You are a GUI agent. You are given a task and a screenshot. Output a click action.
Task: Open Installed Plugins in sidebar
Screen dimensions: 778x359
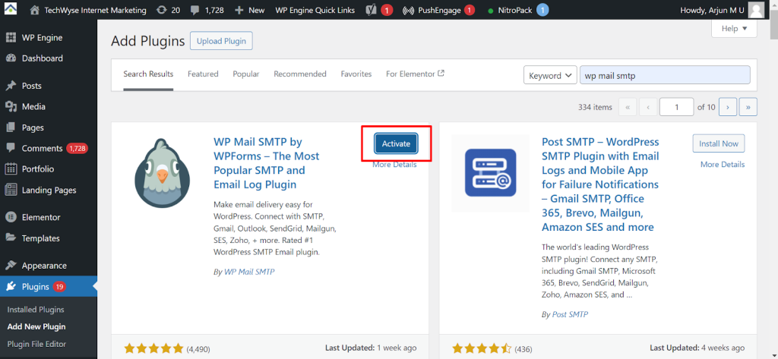[x=35, y=310]
